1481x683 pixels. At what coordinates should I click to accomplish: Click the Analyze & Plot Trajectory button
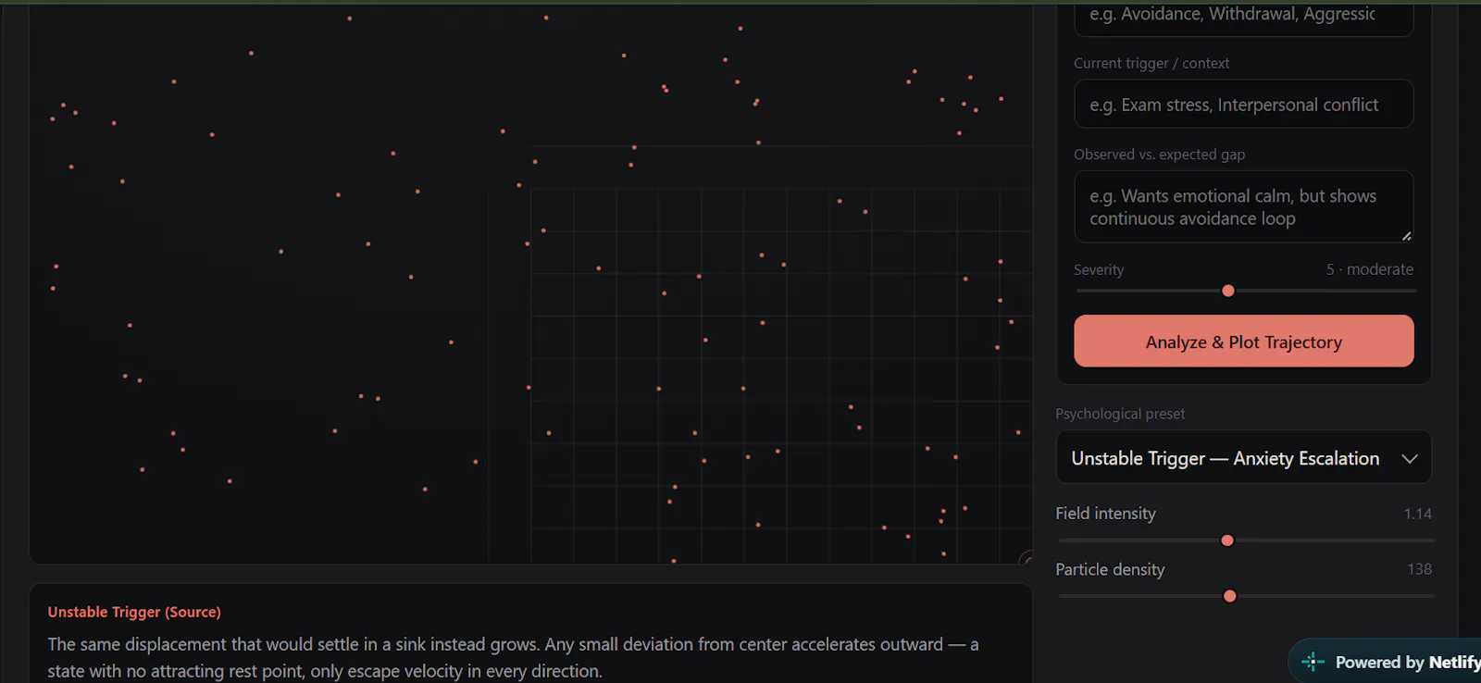click(x=1243, y=341)
